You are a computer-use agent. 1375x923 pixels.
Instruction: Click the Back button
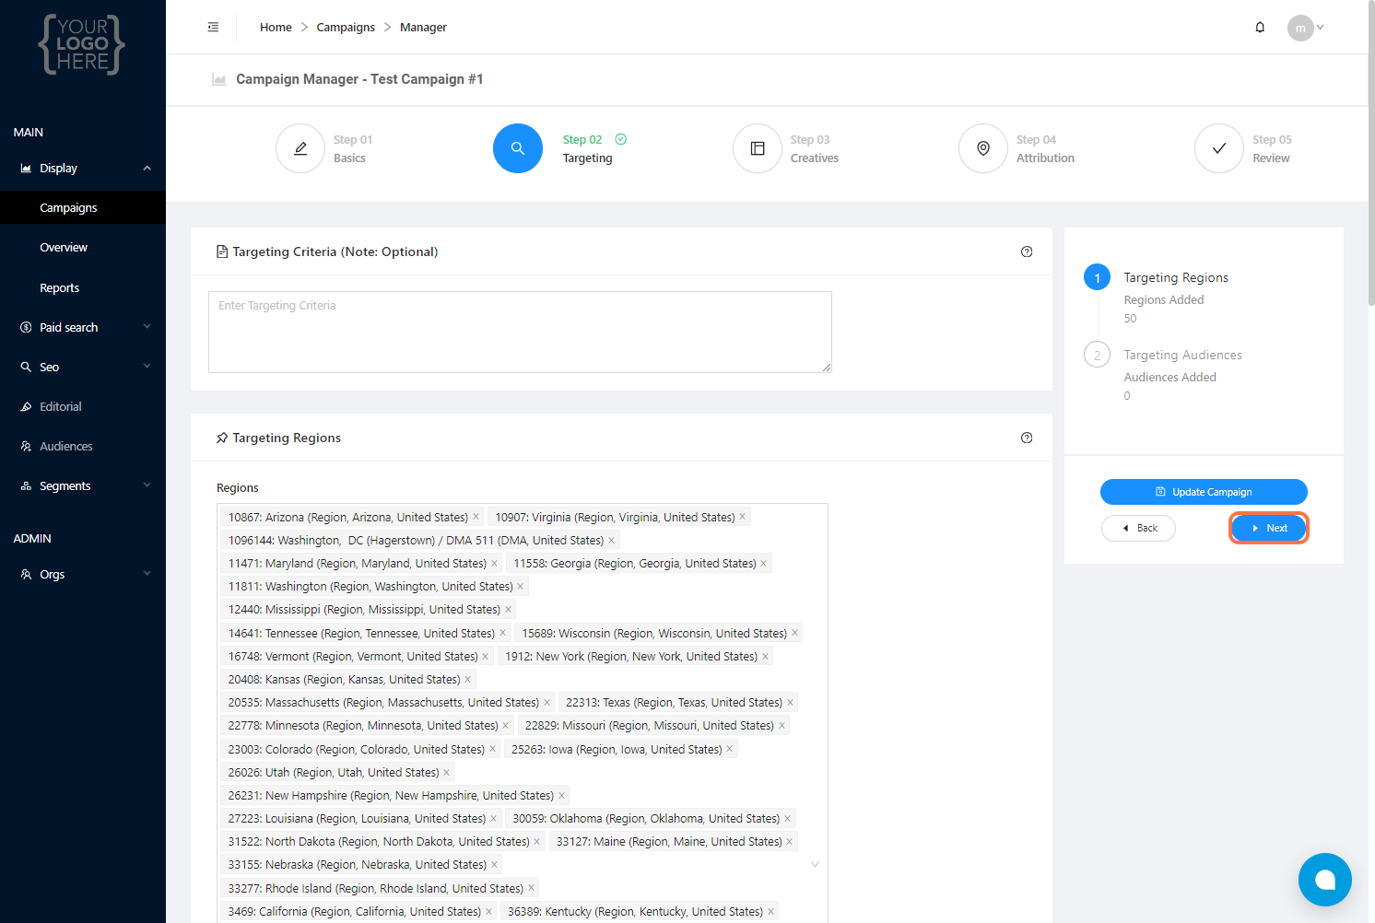click(1138, 528)
